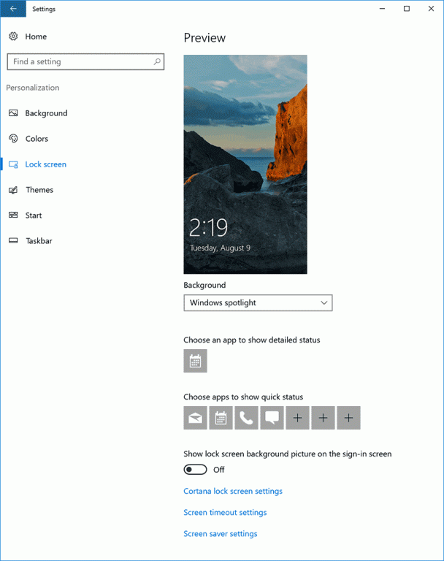Open the Background personalization page
Image resolution: width=444 pixels, height=561 pixels.
pyautogui.click(x=46, y=113)
